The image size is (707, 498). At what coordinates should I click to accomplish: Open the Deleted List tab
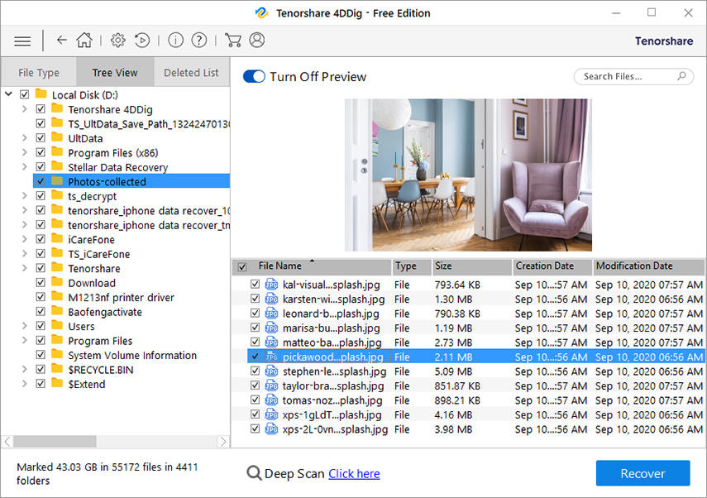tap(191, 72)
